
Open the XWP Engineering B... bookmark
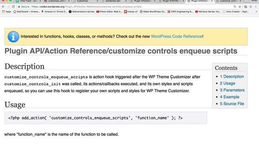pos(180,12)
